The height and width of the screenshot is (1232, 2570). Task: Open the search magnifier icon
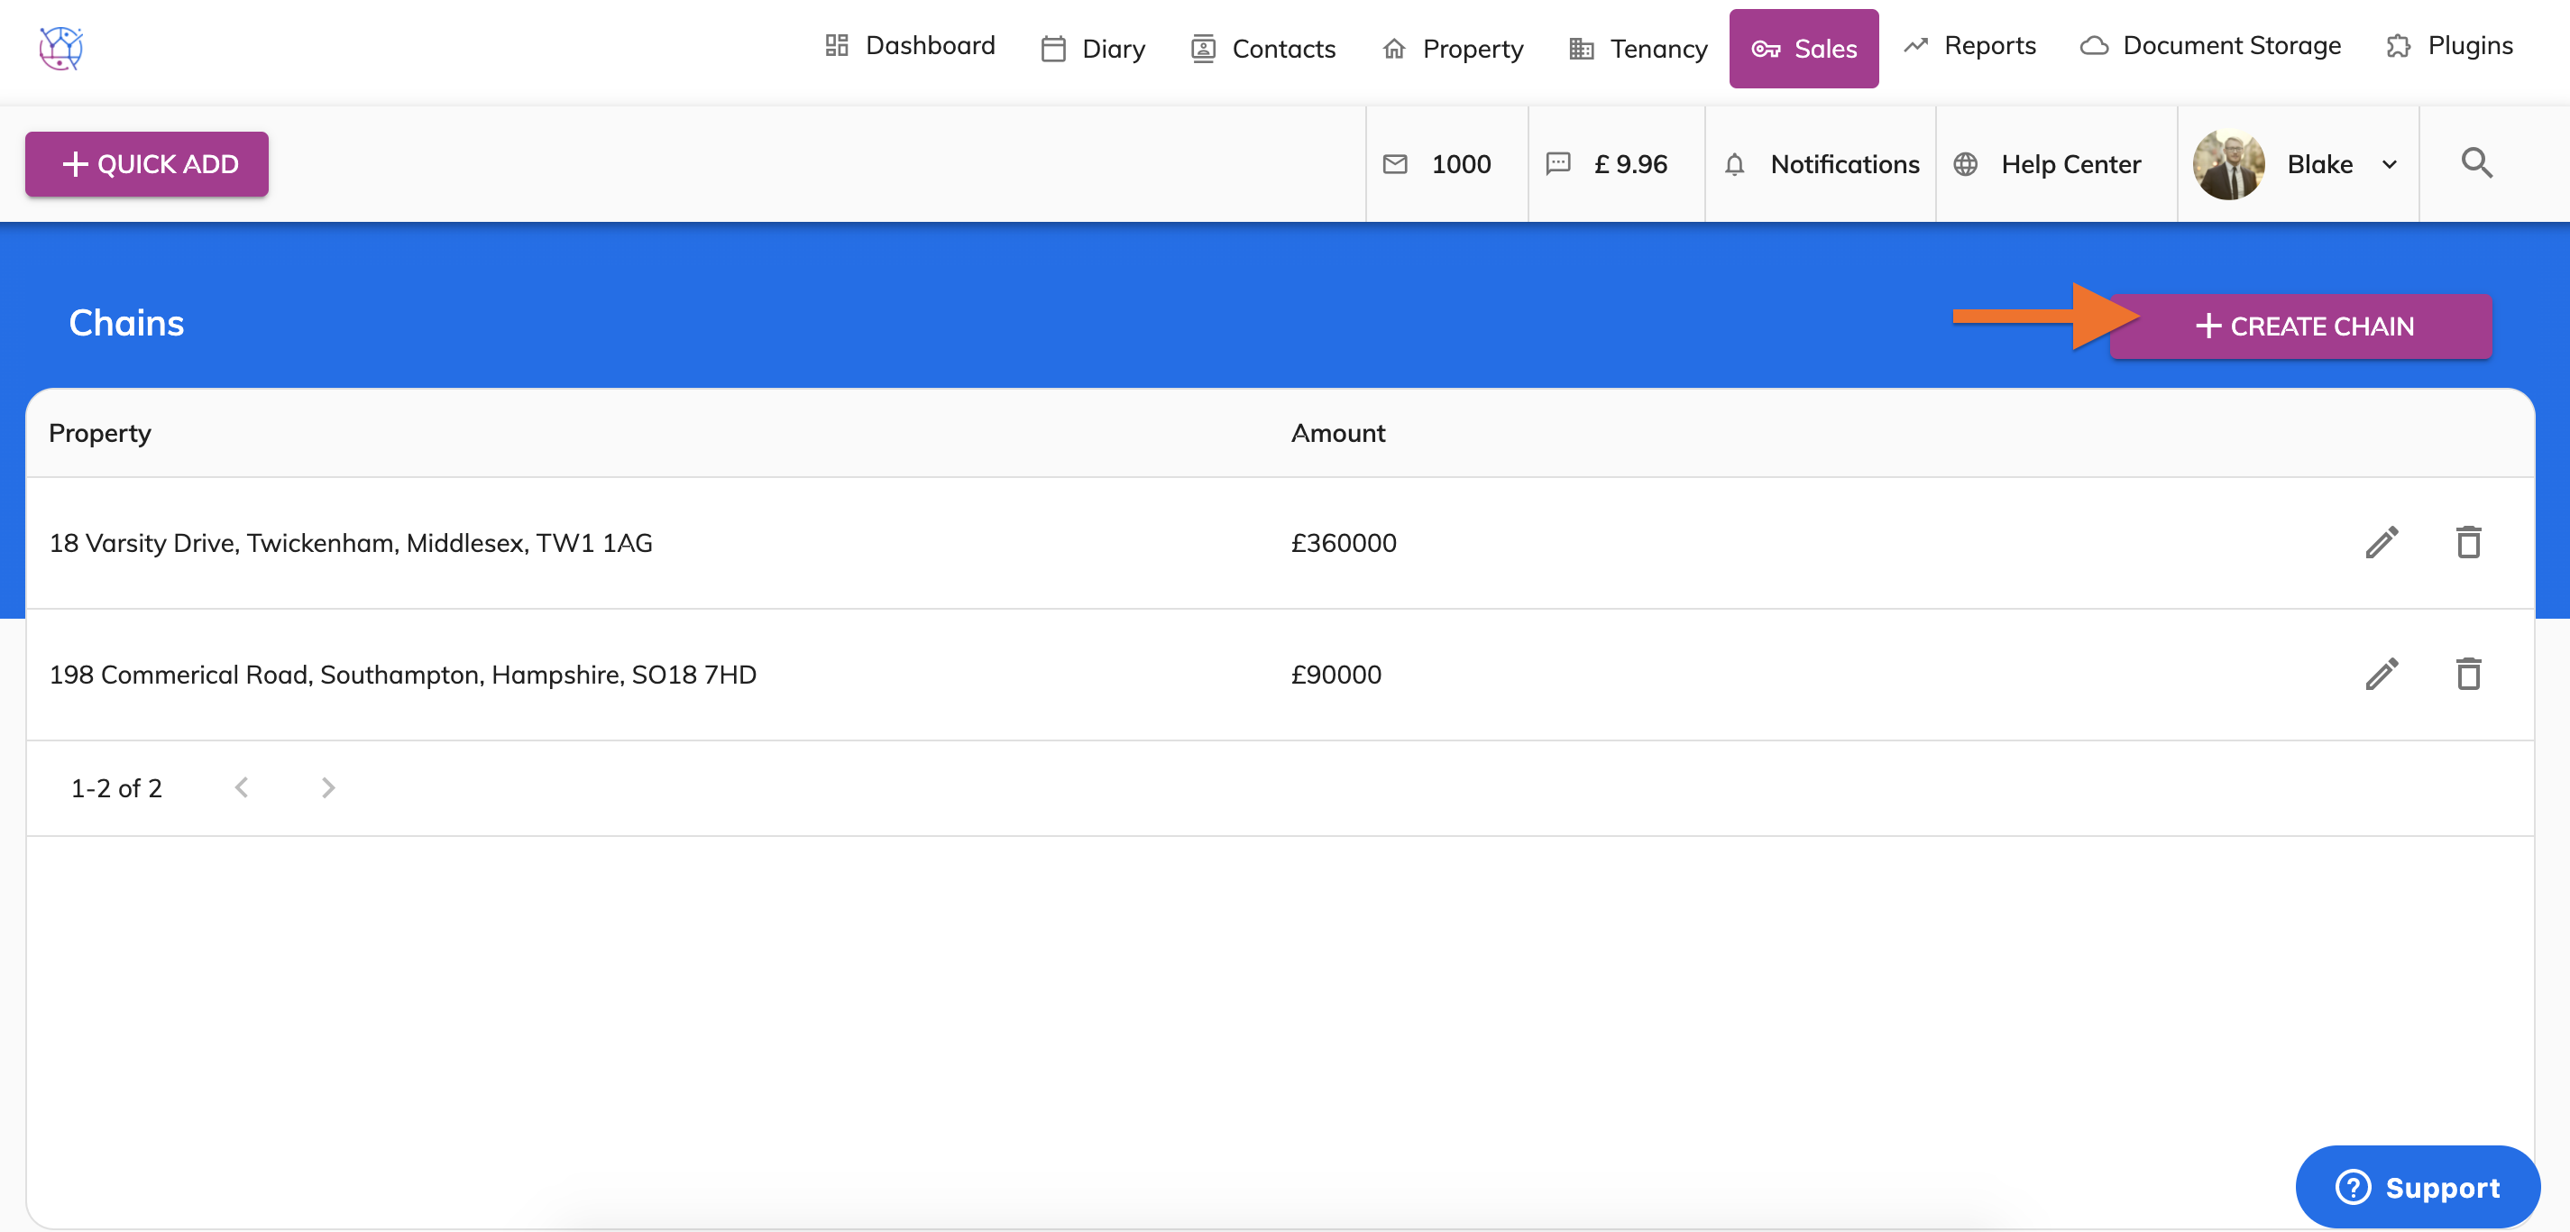tap(2476, 163)
